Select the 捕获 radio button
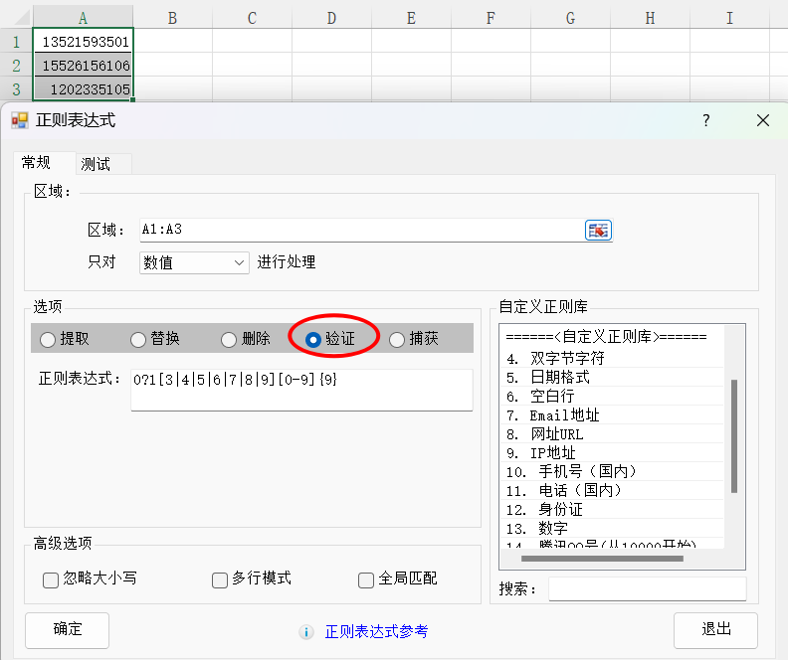 coord(397,340)
